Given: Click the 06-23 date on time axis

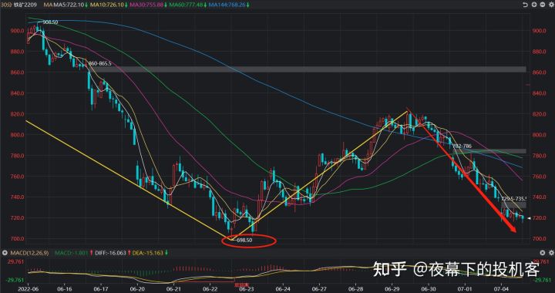Looking at the screenshot, I should pyautogui.click(x=247, y=289).
